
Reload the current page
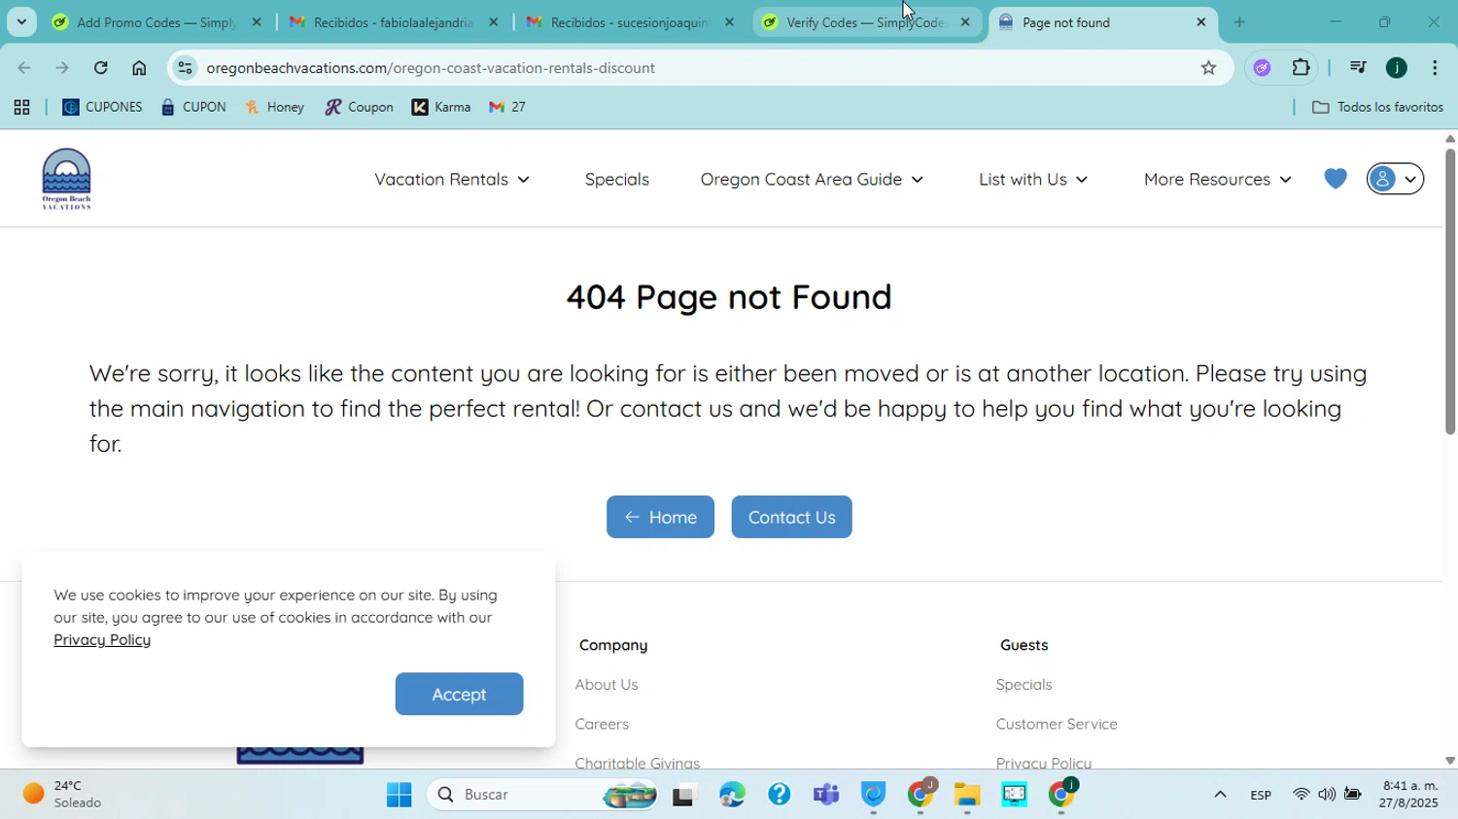tap(101, 68)
